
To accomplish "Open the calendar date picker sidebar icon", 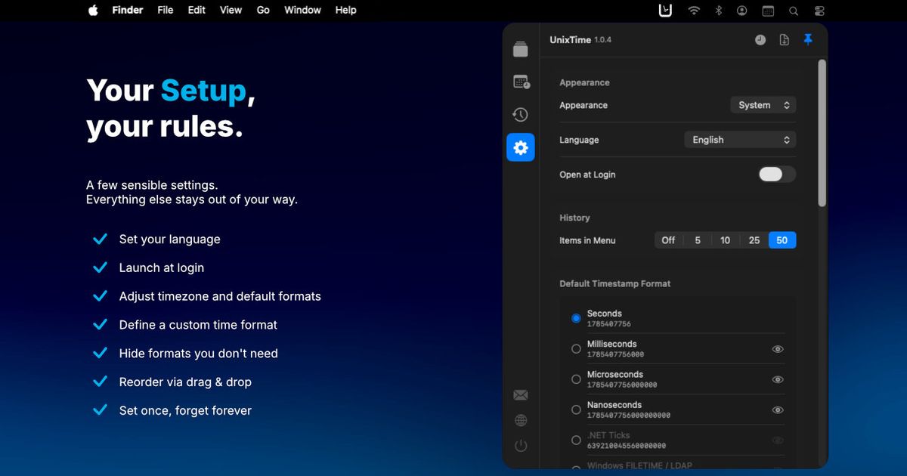I will pos(520,82).
